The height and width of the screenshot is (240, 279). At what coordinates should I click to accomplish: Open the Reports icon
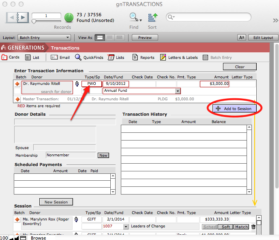point(135,57)
